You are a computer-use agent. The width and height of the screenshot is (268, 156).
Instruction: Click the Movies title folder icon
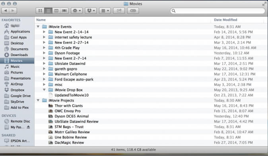(x=126, y=4)
